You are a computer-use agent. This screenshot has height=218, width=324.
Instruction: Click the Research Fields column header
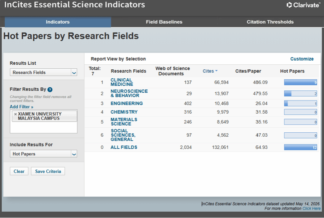point(128,71)
